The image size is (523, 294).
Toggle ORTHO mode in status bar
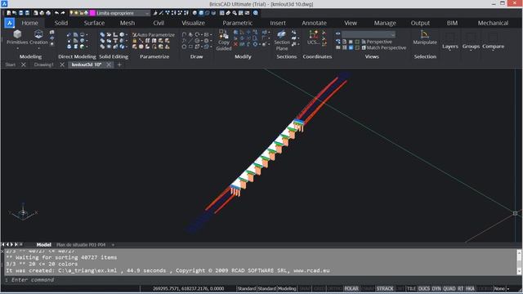pos(334,288)
